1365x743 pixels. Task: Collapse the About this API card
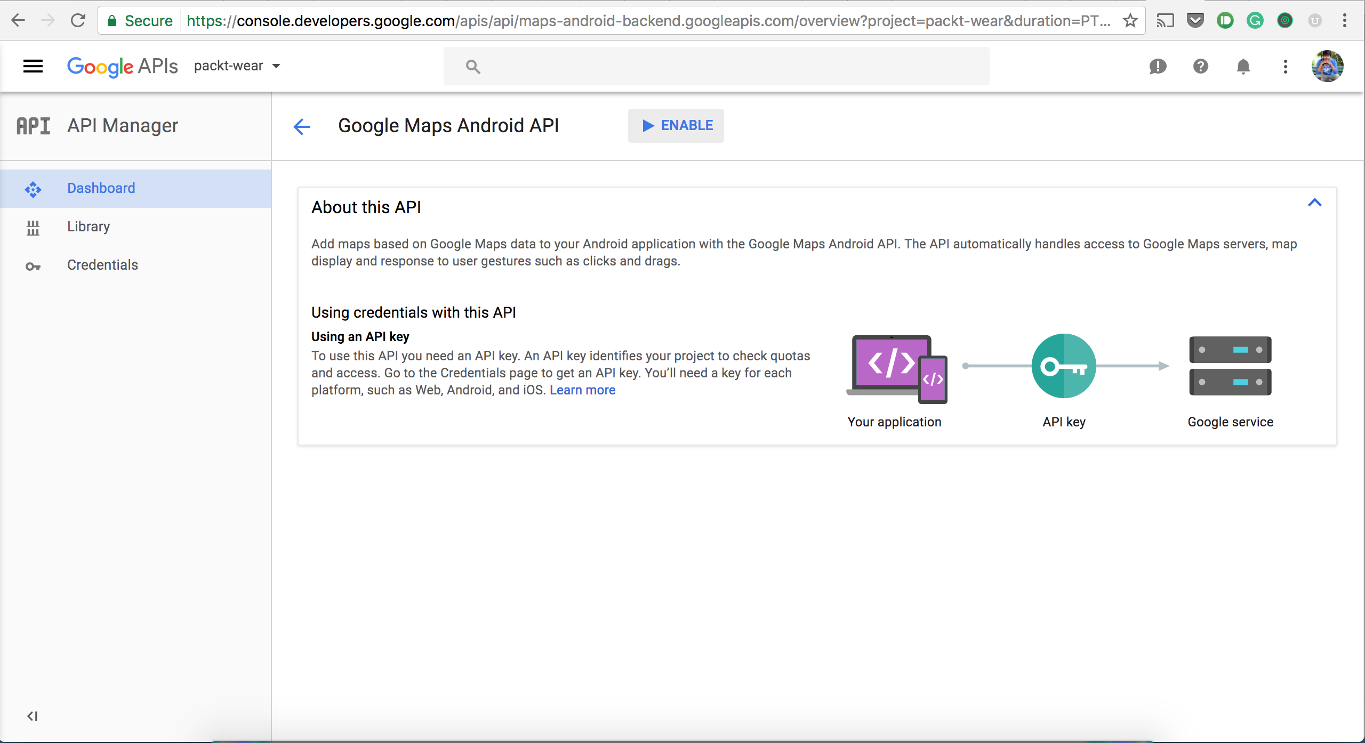1315,203
